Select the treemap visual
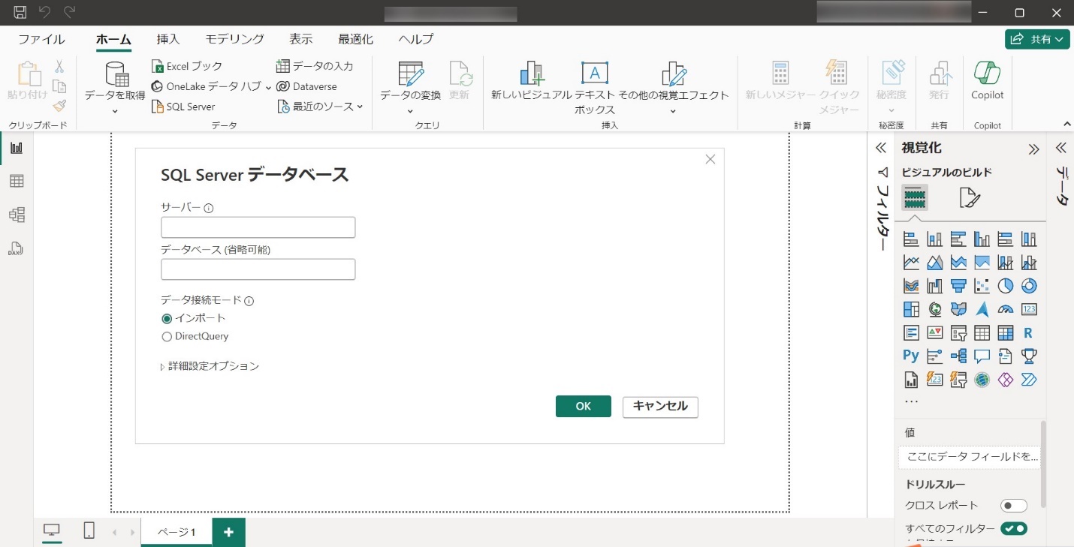Screen dimensions: 1074x547 (911, 309)
